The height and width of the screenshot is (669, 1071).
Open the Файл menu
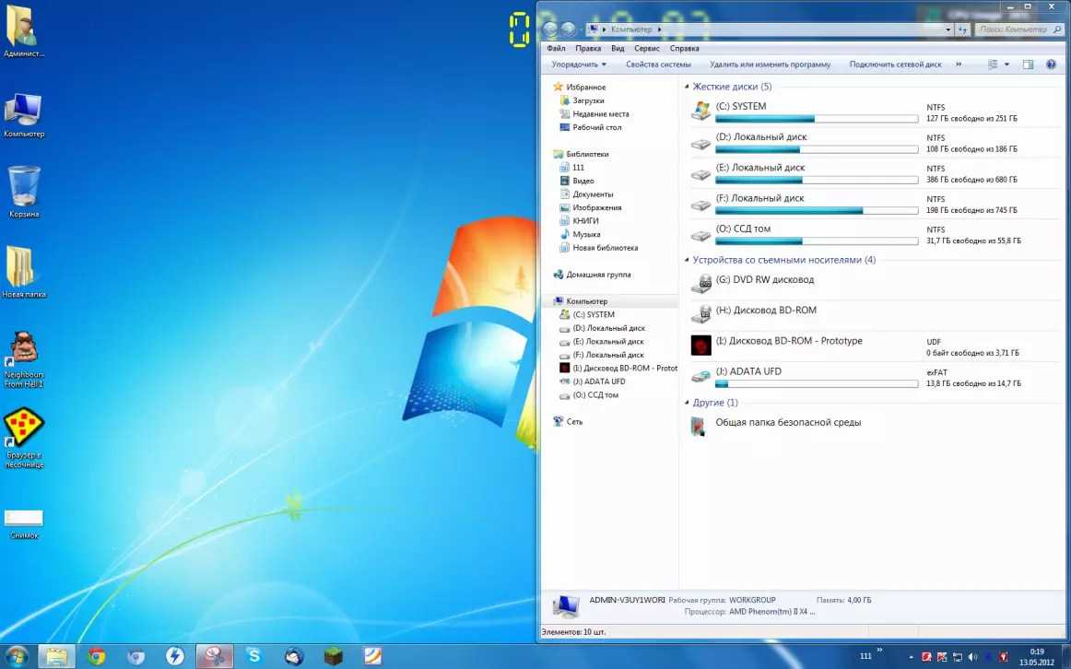(556, 48)
